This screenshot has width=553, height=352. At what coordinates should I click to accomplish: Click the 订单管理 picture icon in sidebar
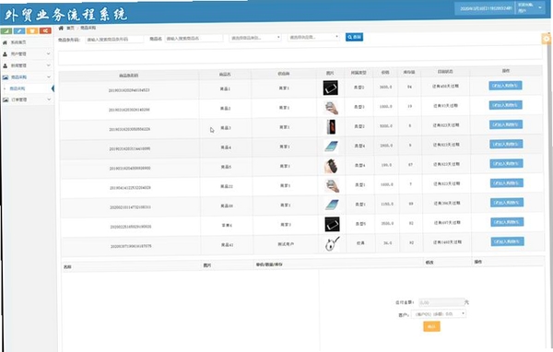[6, 100]
